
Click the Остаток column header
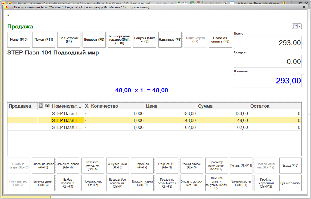point(275,106)
